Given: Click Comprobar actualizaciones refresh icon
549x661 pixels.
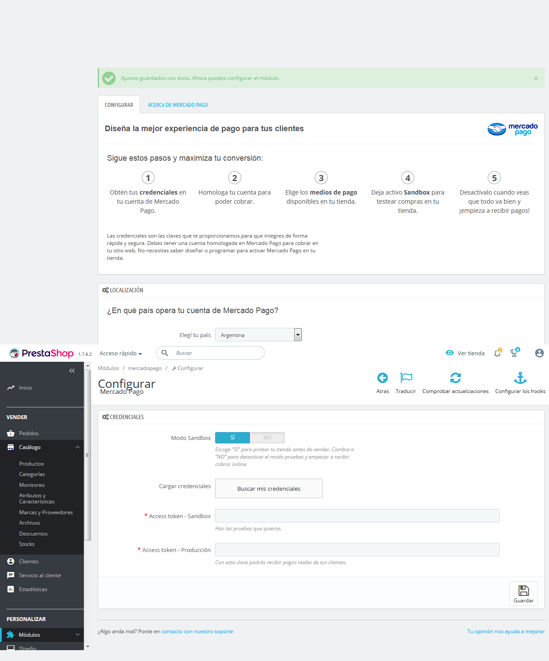Looking at the screenshot, I should click(456, 378).
